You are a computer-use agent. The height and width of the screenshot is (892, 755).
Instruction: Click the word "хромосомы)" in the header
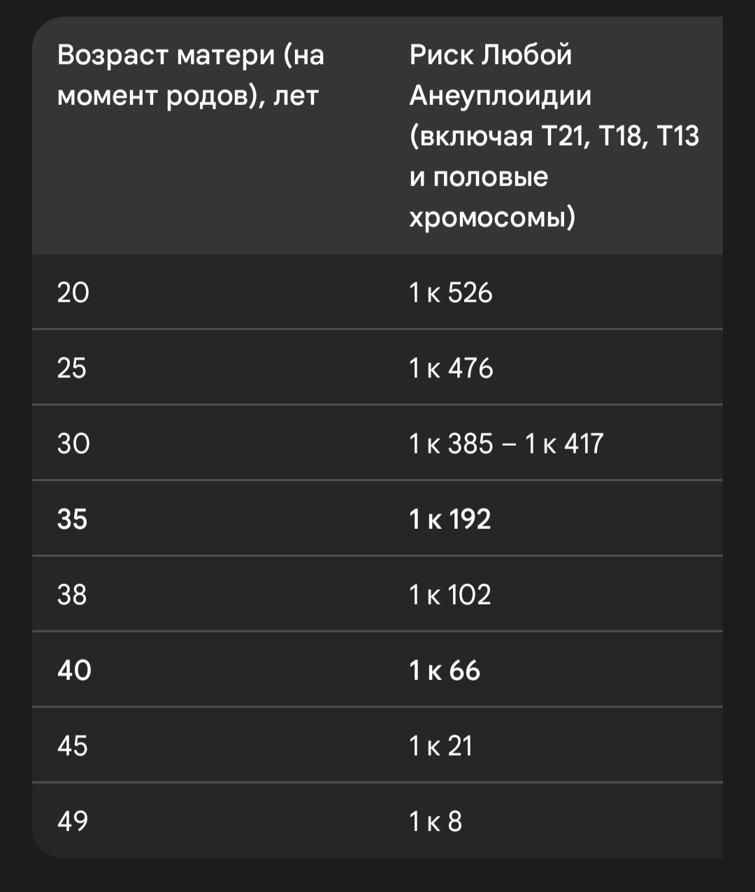(x=492, y=218)
